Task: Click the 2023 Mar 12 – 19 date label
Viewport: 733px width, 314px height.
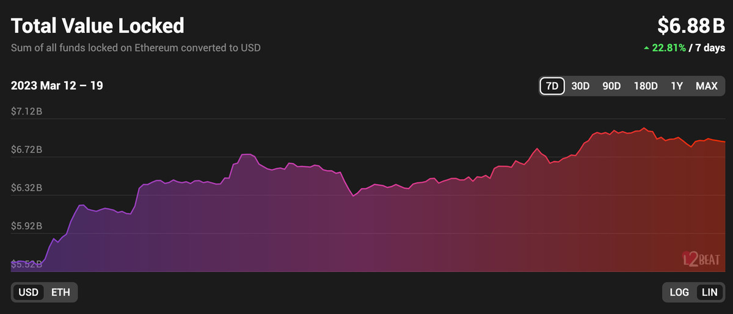Action: point(57,86)
